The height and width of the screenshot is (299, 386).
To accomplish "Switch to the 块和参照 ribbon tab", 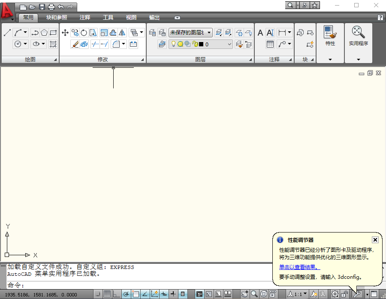I will pyautogui.click(x=57, y=18).
